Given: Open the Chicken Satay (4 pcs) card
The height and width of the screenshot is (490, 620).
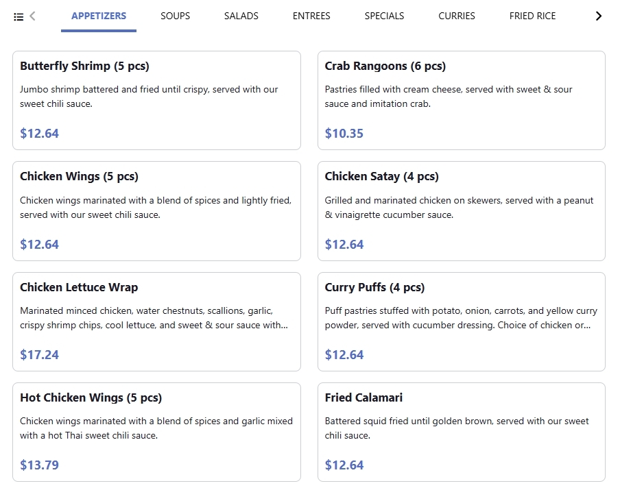Looking at the screenshot, I should pyautogui.click(x=462, y=211).
